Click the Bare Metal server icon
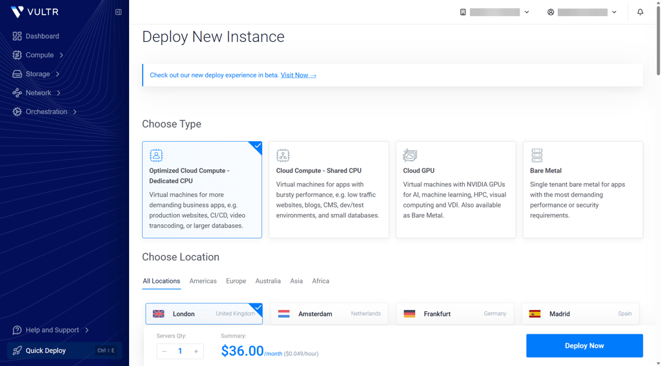The height and width of the screenshot is (366, 661). [x=536, y=155]
